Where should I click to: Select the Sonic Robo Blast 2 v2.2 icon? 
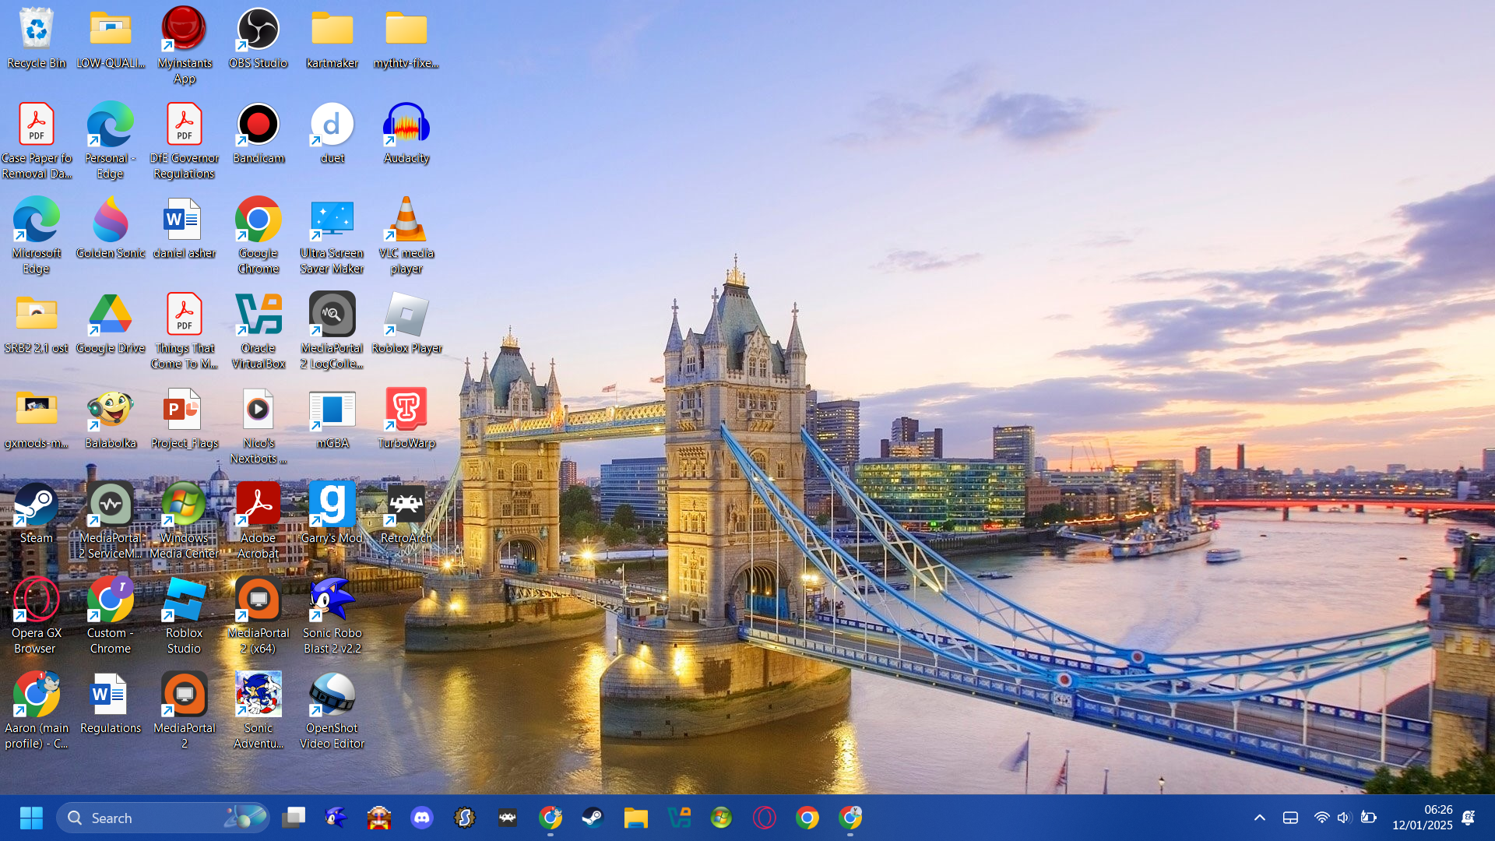[x=332, y=600]
